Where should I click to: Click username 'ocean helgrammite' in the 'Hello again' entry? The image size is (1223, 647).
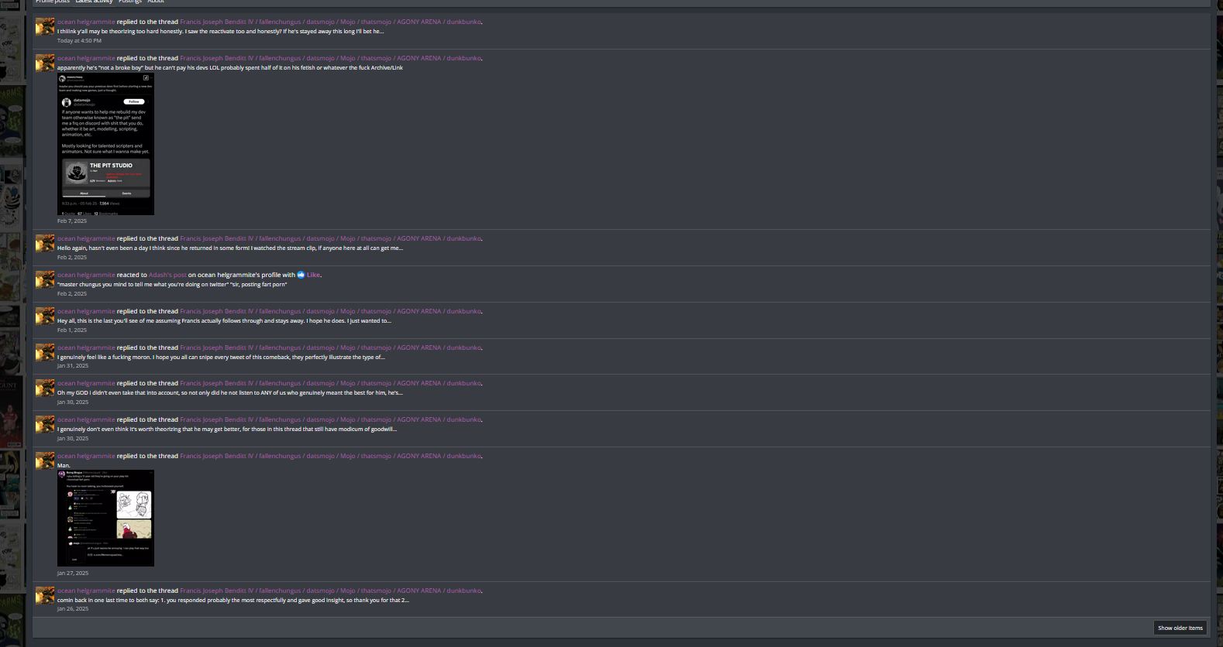click(x=86, y=238)
